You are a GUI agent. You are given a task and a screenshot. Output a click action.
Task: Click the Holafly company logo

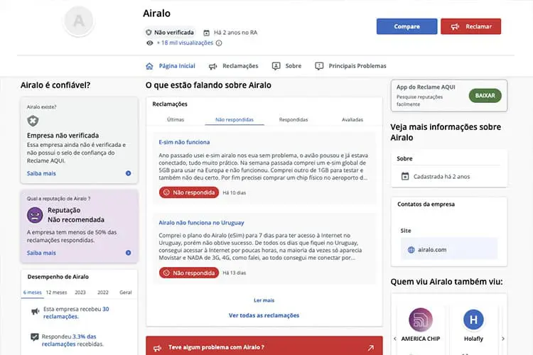click(x=473, y=319)
